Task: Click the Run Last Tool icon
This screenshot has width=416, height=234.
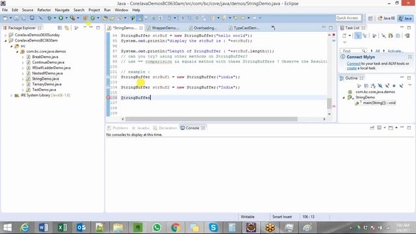Action: tap(72, 18)
